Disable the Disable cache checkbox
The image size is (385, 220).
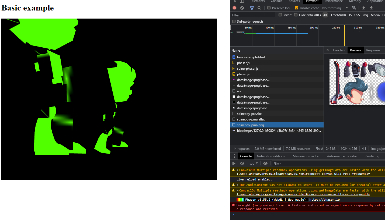pyautogui.click(x=297, y=8)
